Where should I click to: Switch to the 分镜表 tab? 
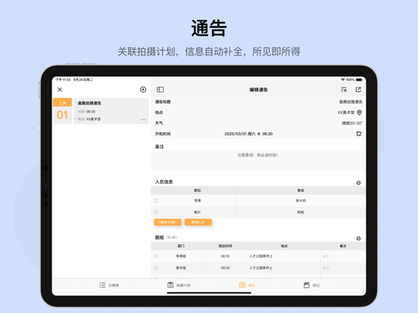(109, 285)
